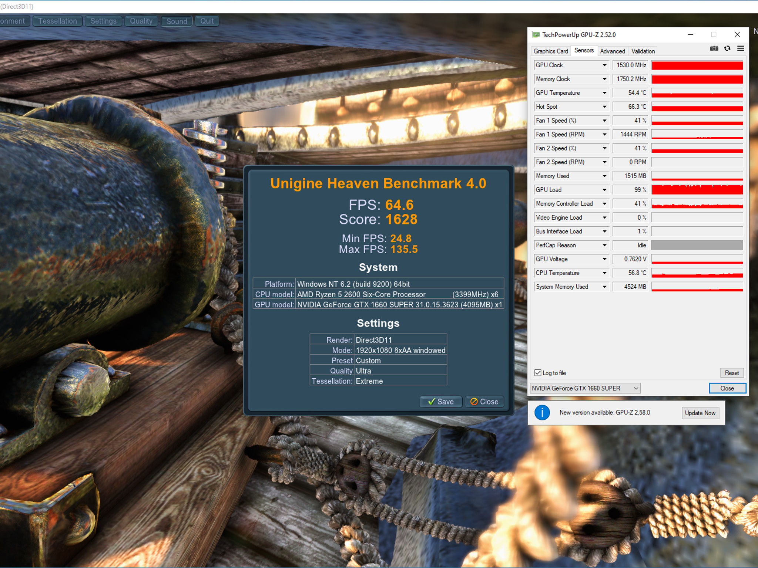The image size is (758, 568).
Task: Click the GPU-Z refresh icon
Action: tap(727, 48)
